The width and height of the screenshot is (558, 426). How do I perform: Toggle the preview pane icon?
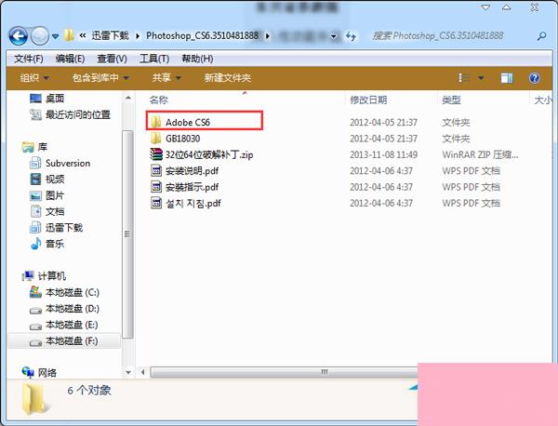coord(507,77)
